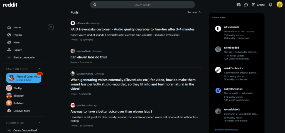The image size is (285, 133).
Task: Open r/ElevenLabs link on first post
Action: (83, 23)
